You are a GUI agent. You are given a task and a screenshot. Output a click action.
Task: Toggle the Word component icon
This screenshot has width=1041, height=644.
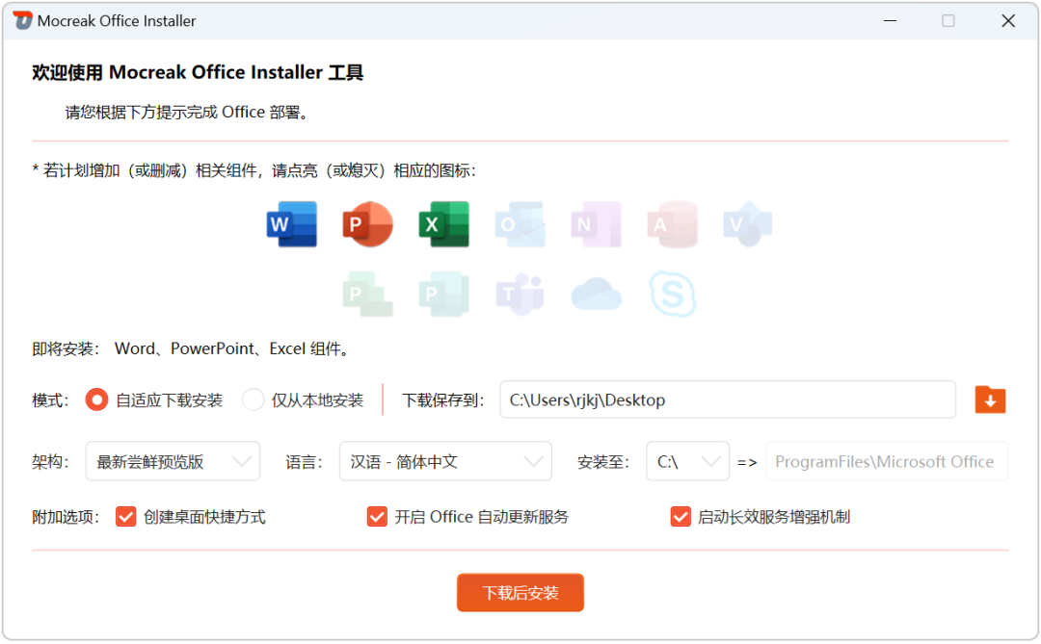(291, 224)
